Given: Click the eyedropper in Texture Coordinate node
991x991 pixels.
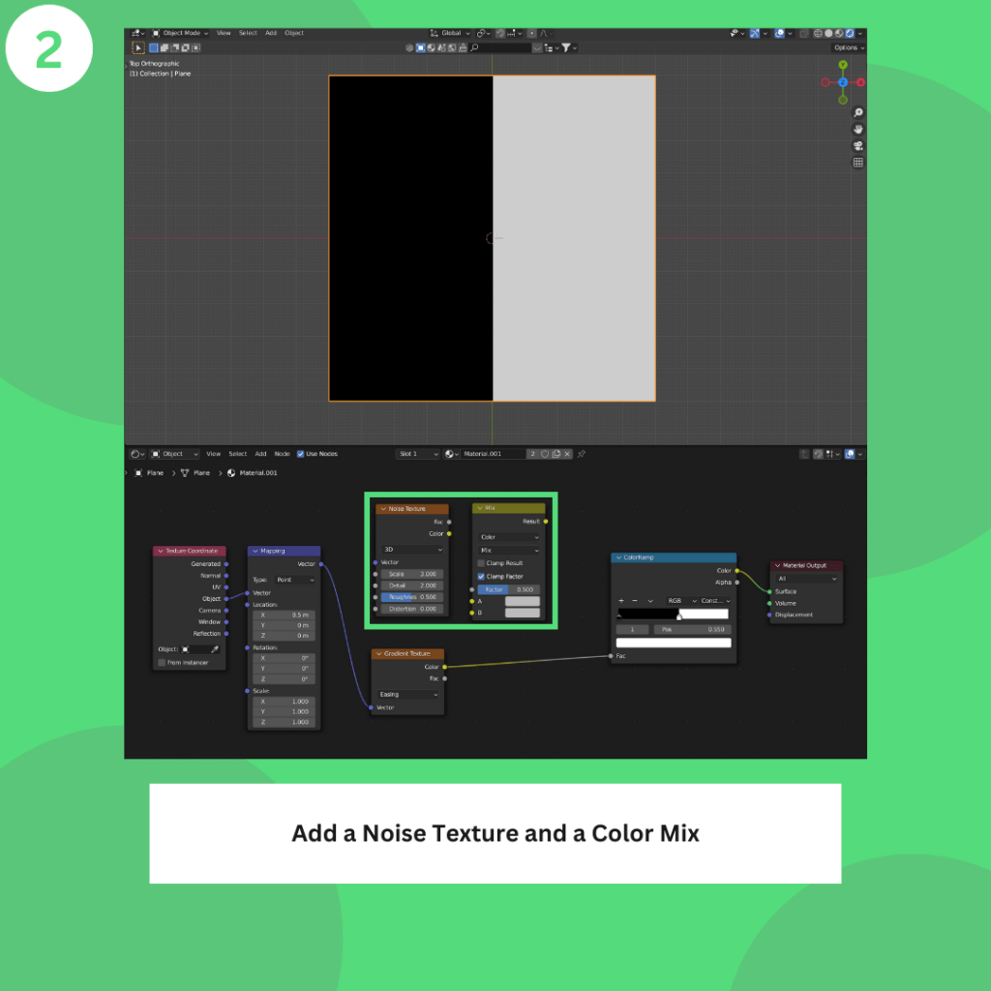Looking at the screenshot, I should 215,648.
